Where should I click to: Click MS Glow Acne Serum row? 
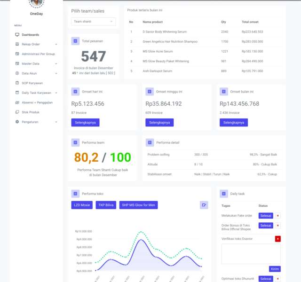205,51
